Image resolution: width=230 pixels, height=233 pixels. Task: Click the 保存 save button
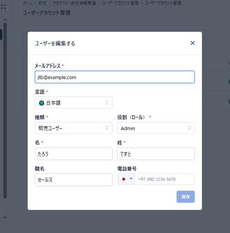[x=186, y=197]
